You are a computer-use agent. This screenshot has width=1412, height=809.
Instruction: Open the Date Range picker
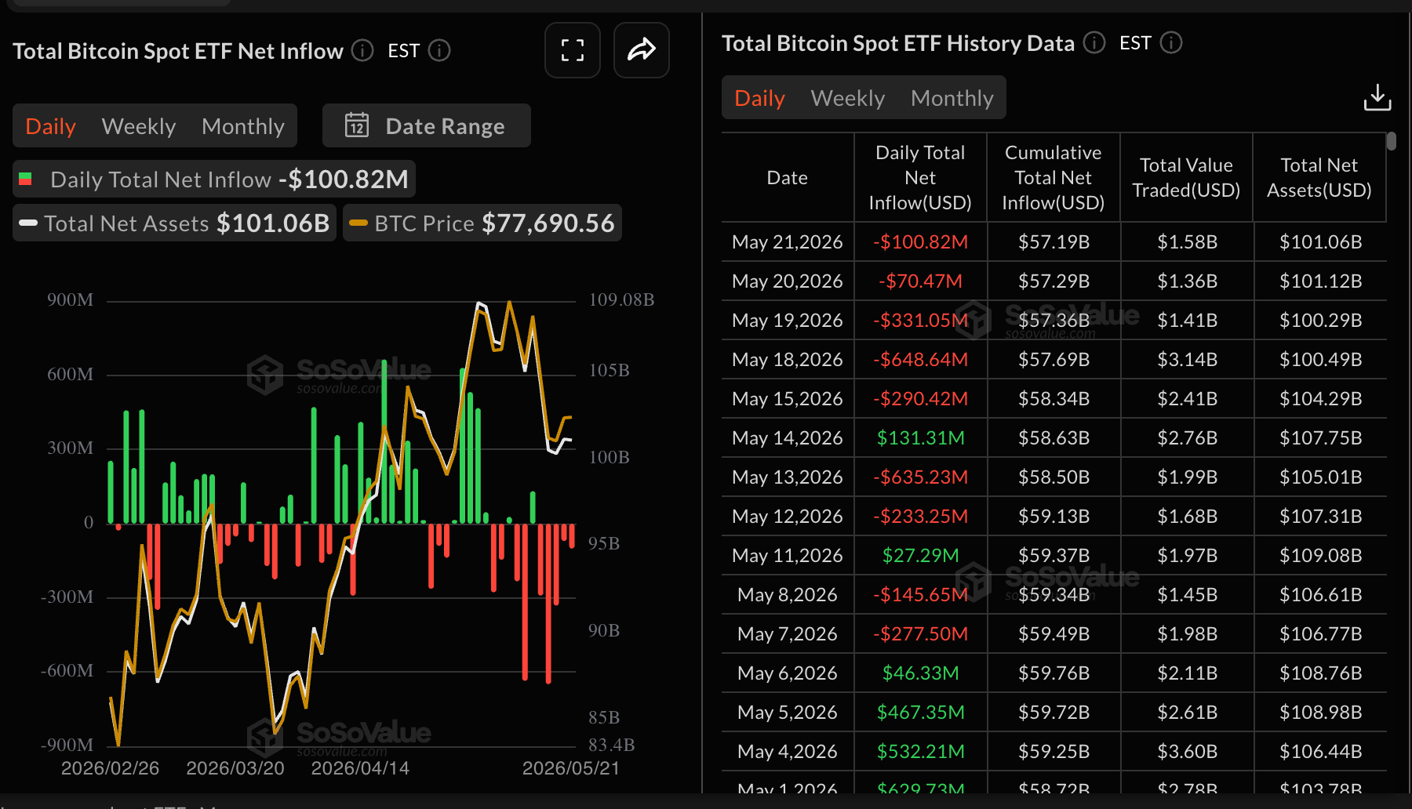coord(427,125)
